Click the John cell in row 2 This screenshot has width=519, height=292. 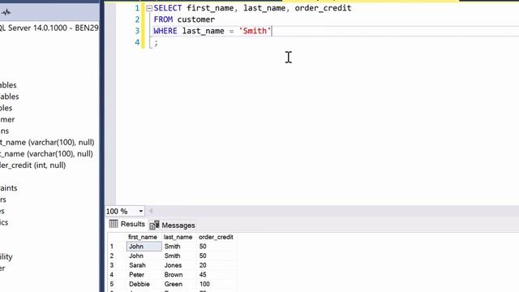coord(144,256)
